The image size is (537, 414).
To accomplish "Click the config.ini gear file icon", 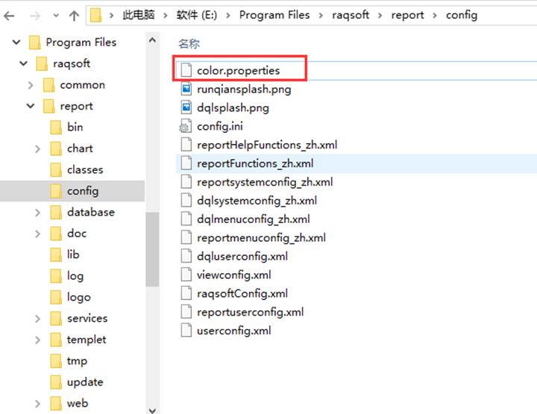I will click(x=185, y=126).
